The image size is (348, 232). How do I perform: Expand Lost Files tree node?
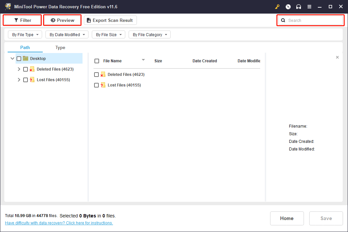[19, 80]
